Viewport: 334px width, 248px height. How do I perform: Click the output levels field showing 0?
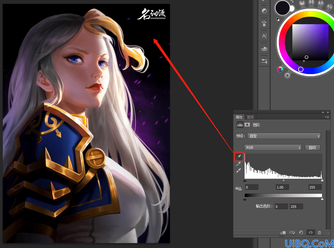(x=281, y=206)
